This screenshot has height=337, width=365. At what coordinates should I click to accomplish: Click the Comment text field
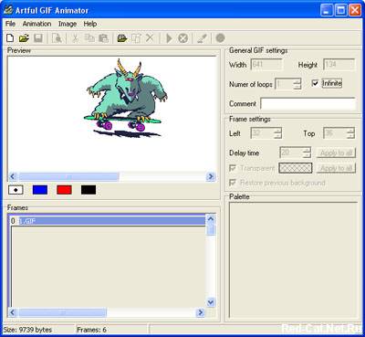[x=308, y=103]
